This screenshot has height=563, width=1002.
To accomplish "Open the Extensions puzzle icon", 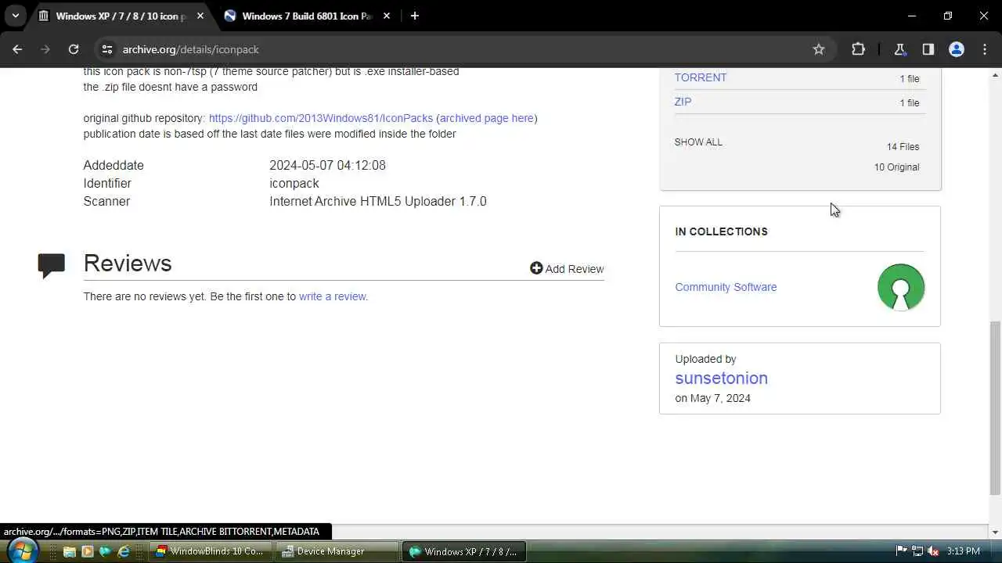I will point(858,49).
